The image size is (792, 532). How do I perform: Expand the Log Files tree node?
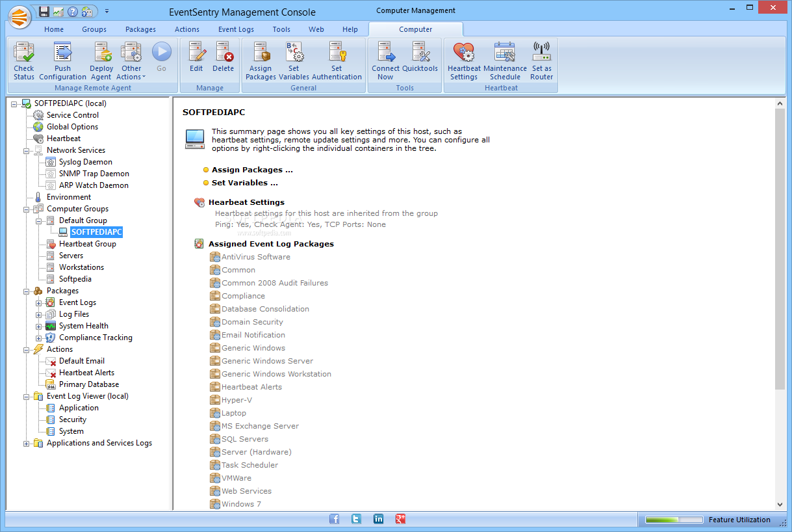[39, 314]
